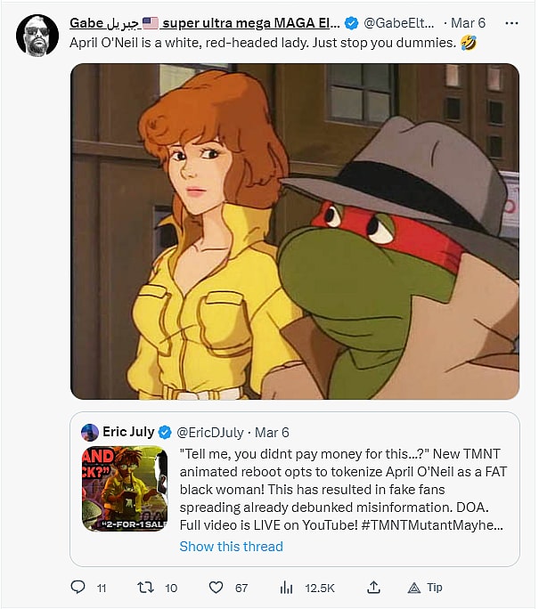Click the Show this thread link
Screen dimensions: 539x609
coord(231,546)
